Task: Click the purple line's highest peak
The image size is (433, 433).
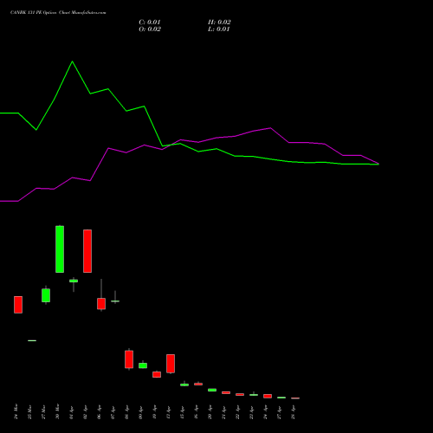Action: 270,128
